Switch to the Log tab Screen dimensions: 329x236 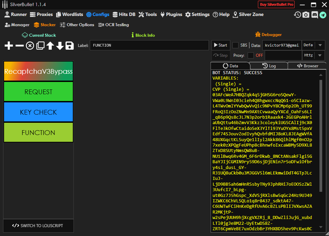[x=269, y=66]
